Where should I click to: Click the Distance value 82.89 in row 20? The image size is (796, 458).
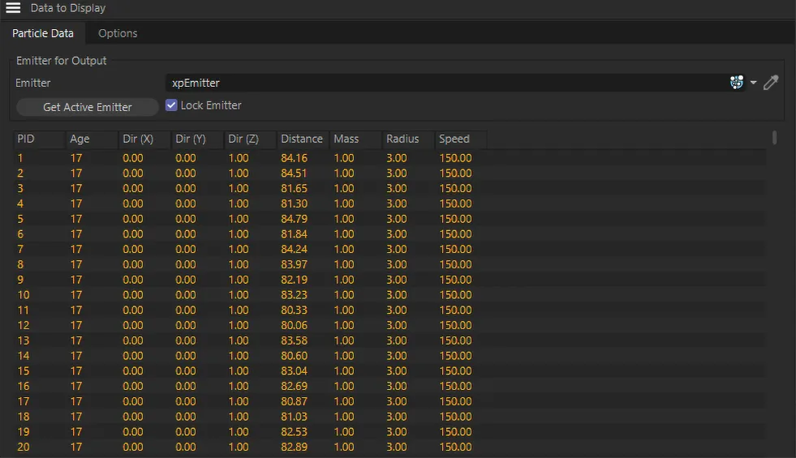295,447
